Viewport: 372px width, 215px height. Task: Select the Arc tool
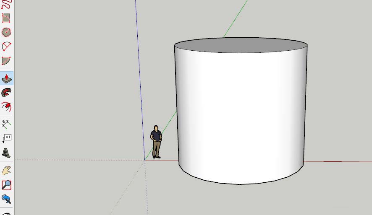click(6, 47)
